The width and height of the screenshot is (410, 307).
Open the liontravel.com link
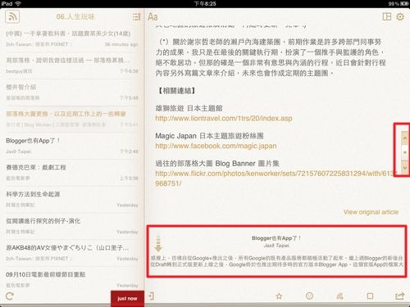pos(224,119)
